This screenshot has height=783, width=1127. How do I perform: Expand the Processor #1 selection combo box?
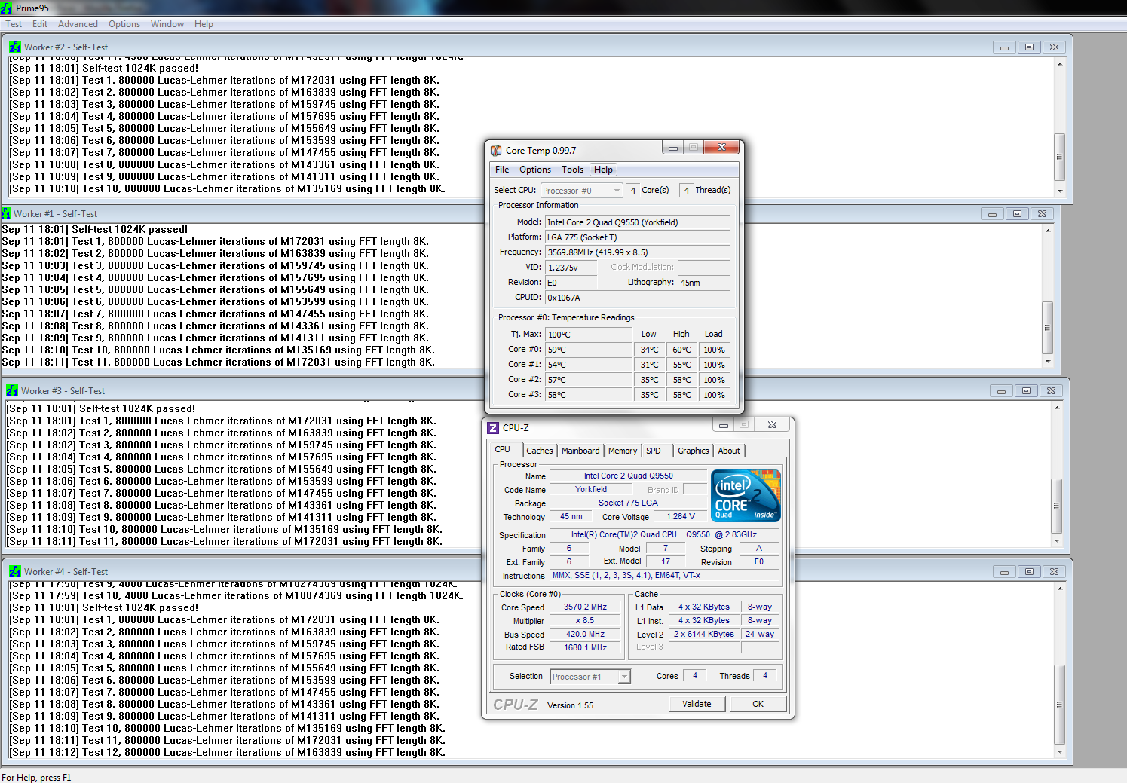(x=590, y=677)
